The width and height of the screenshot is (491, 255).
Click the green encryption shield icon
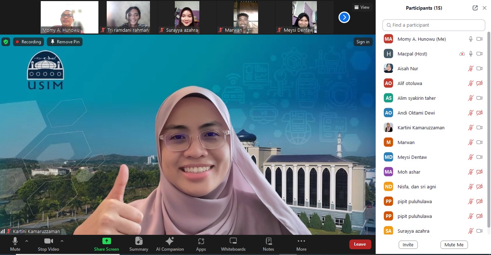[x=5, y=42]
